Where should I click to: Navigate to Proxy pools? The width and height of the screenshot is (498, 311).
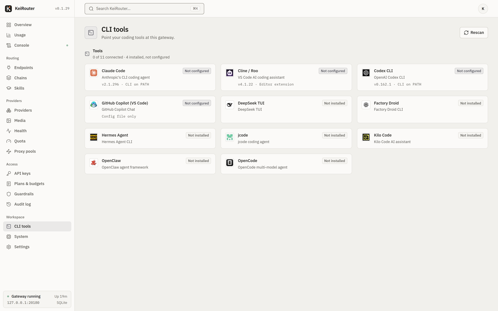pos(37,151)
